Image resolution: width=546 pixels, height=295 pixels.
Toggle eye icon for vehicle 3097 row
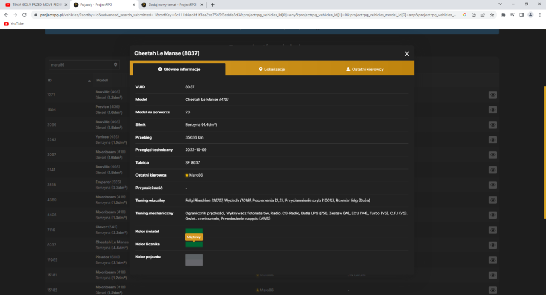click(492, 155)
